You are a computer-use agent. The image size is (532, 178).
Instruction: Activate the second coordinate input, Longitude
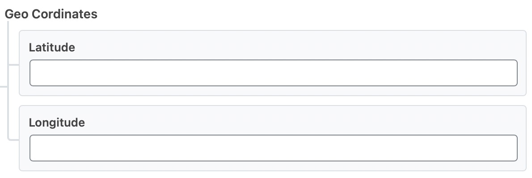pyautogui.click(x=274, y=148)
